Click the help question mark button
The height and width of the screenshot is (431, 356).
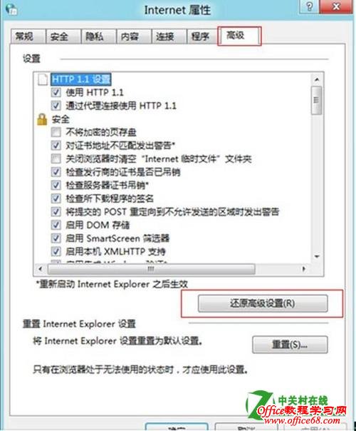point(310,6)
